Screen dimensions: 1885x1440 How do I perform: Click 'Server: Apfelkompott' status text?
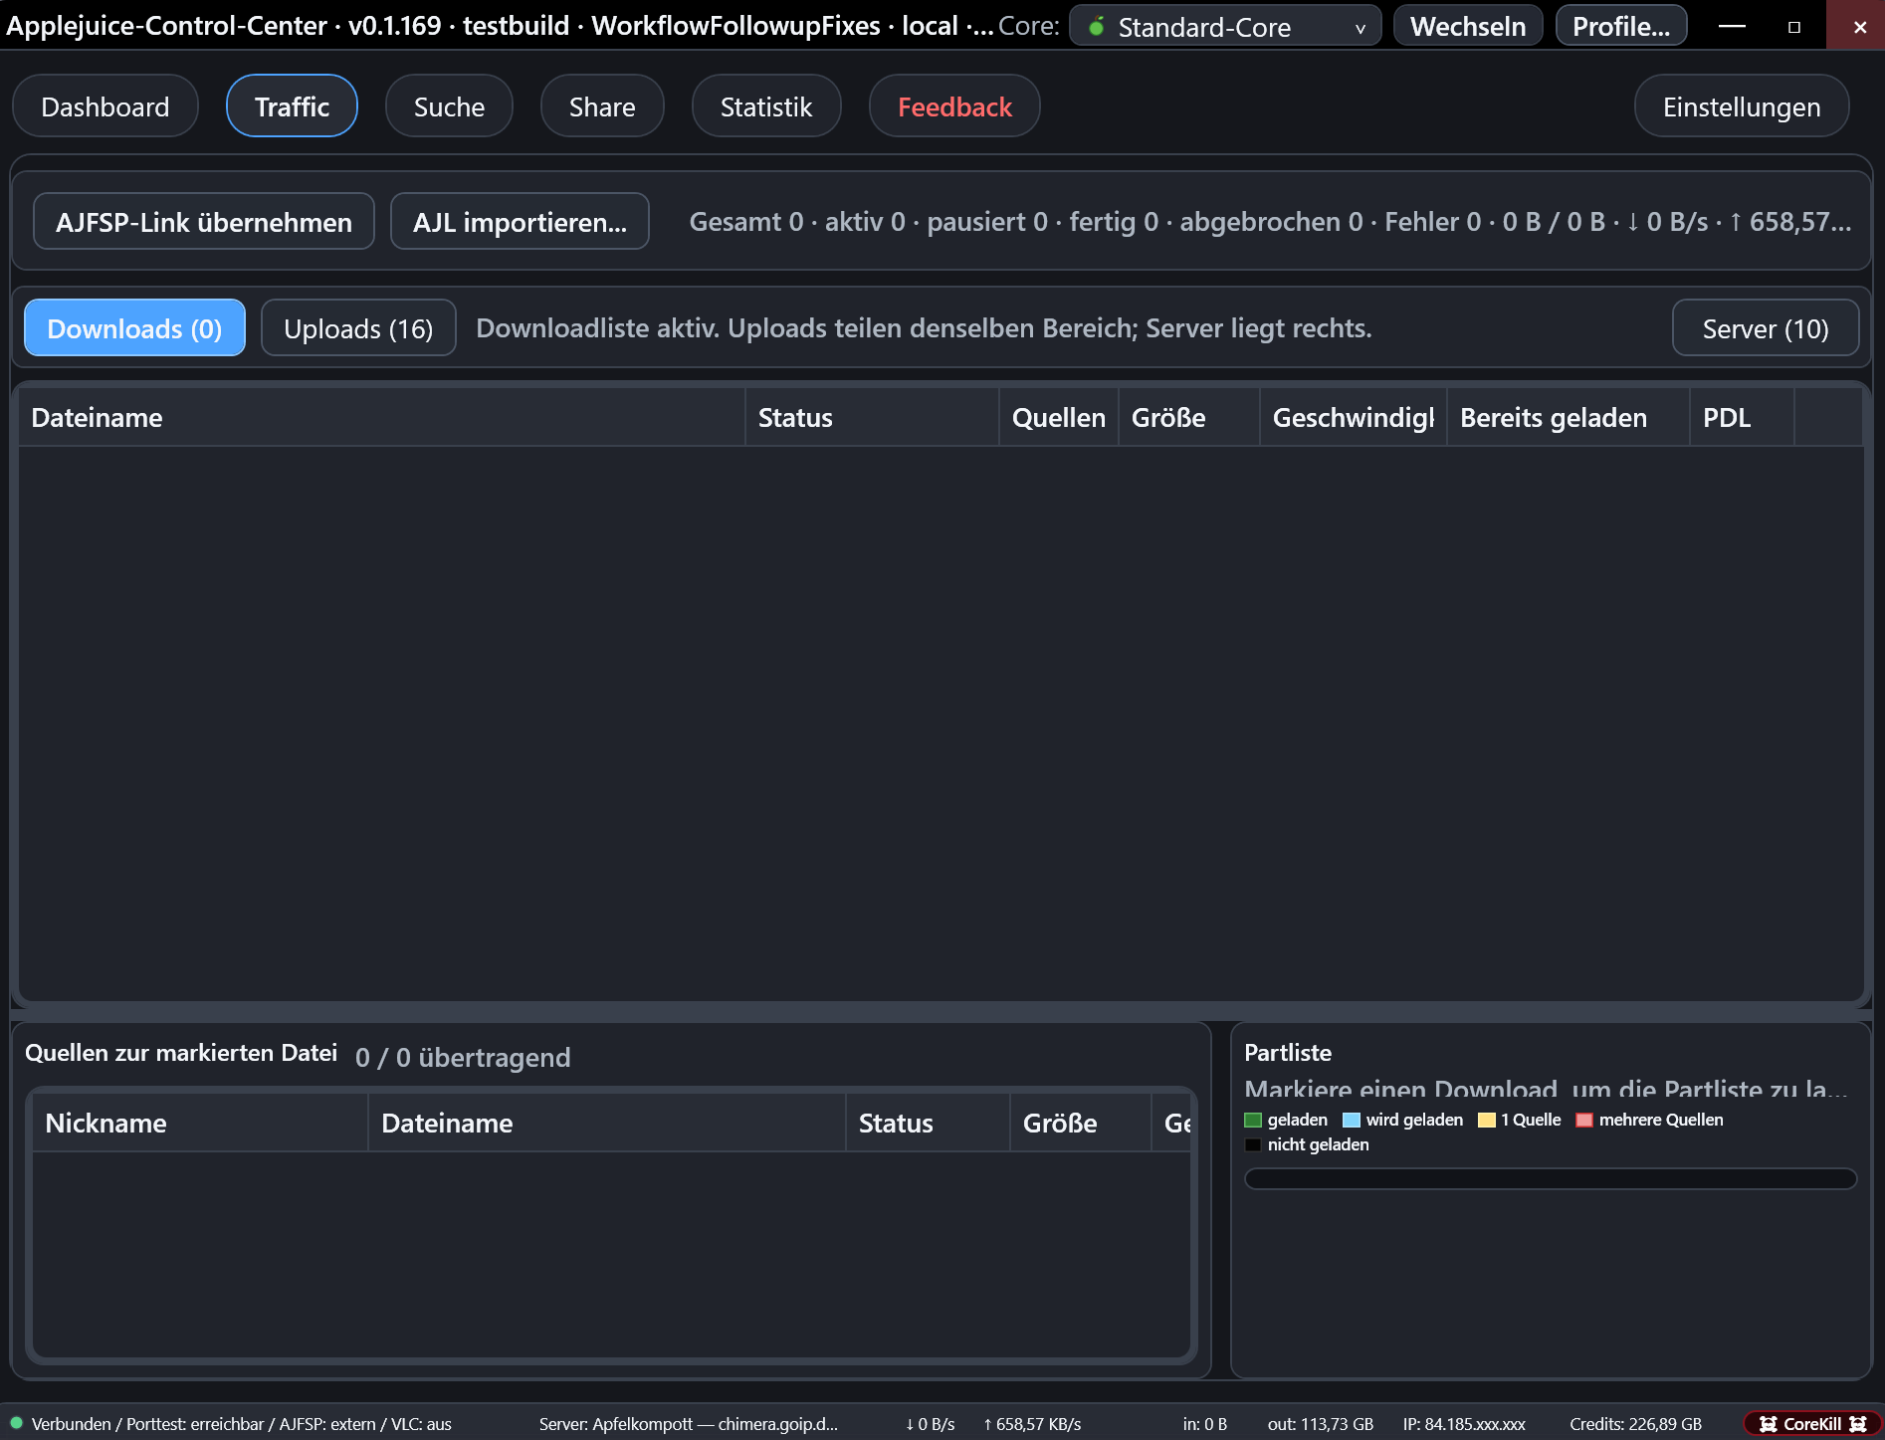(x=689, y=1424)
